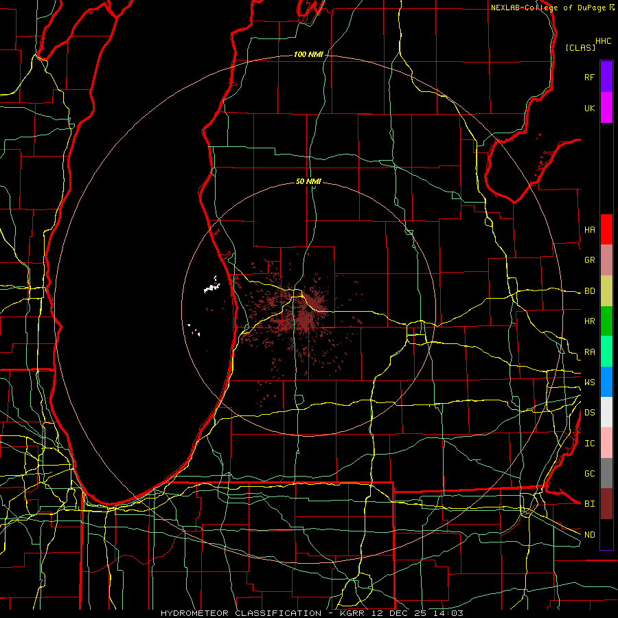Click the ND black legend block
The height and width of the screenshot is (618, 618).
point(606,534)
